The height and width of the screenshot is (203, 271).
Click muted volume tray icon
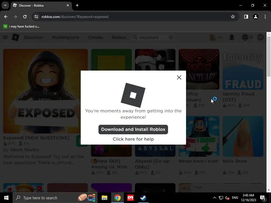[227, 198]
